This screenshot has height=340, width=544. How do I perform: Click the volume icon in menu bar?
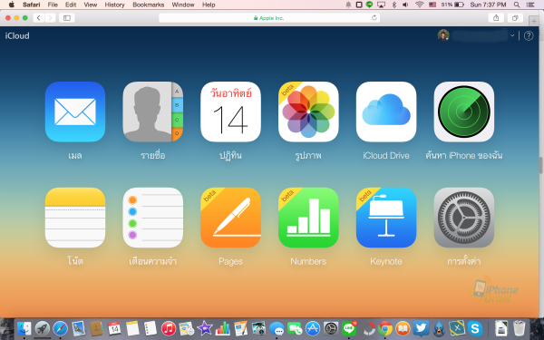[x=405, y=5]
